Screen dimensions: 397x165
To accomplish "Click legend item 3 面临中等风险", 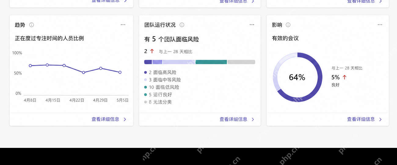I will (162, 80).
